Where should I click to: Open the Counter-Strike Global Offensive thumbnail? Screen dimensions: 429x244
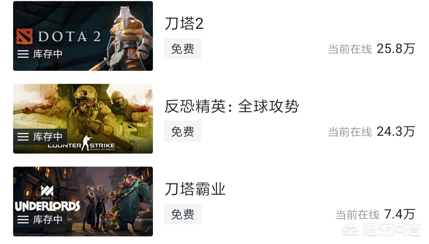click(83, 119)
